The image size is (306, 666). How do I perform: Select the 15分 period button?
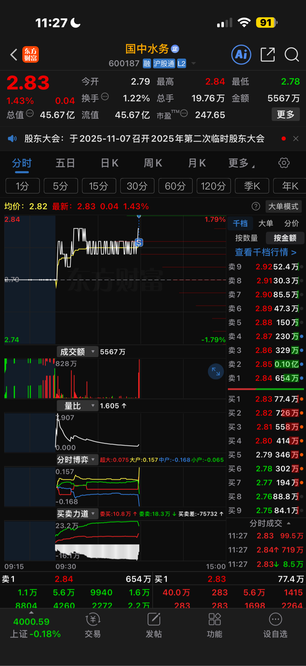click(x=99, y=186)
